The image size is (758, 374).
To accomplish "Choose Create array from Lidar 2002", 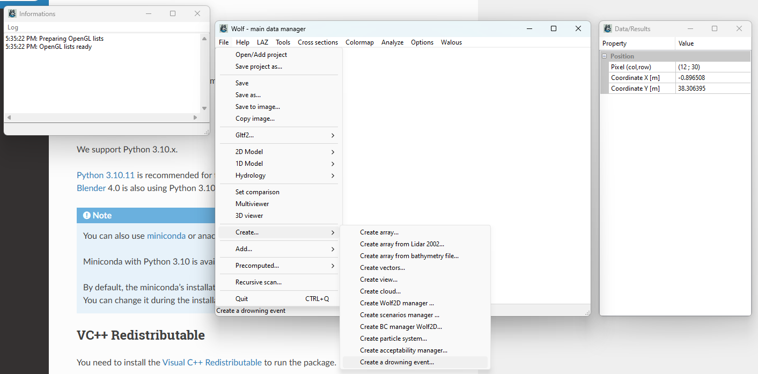I will click(x=402, y=244).
